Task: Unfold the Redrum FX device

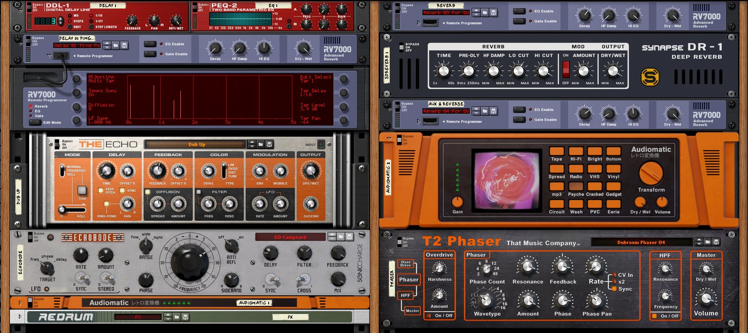Action: coord(20,316)
